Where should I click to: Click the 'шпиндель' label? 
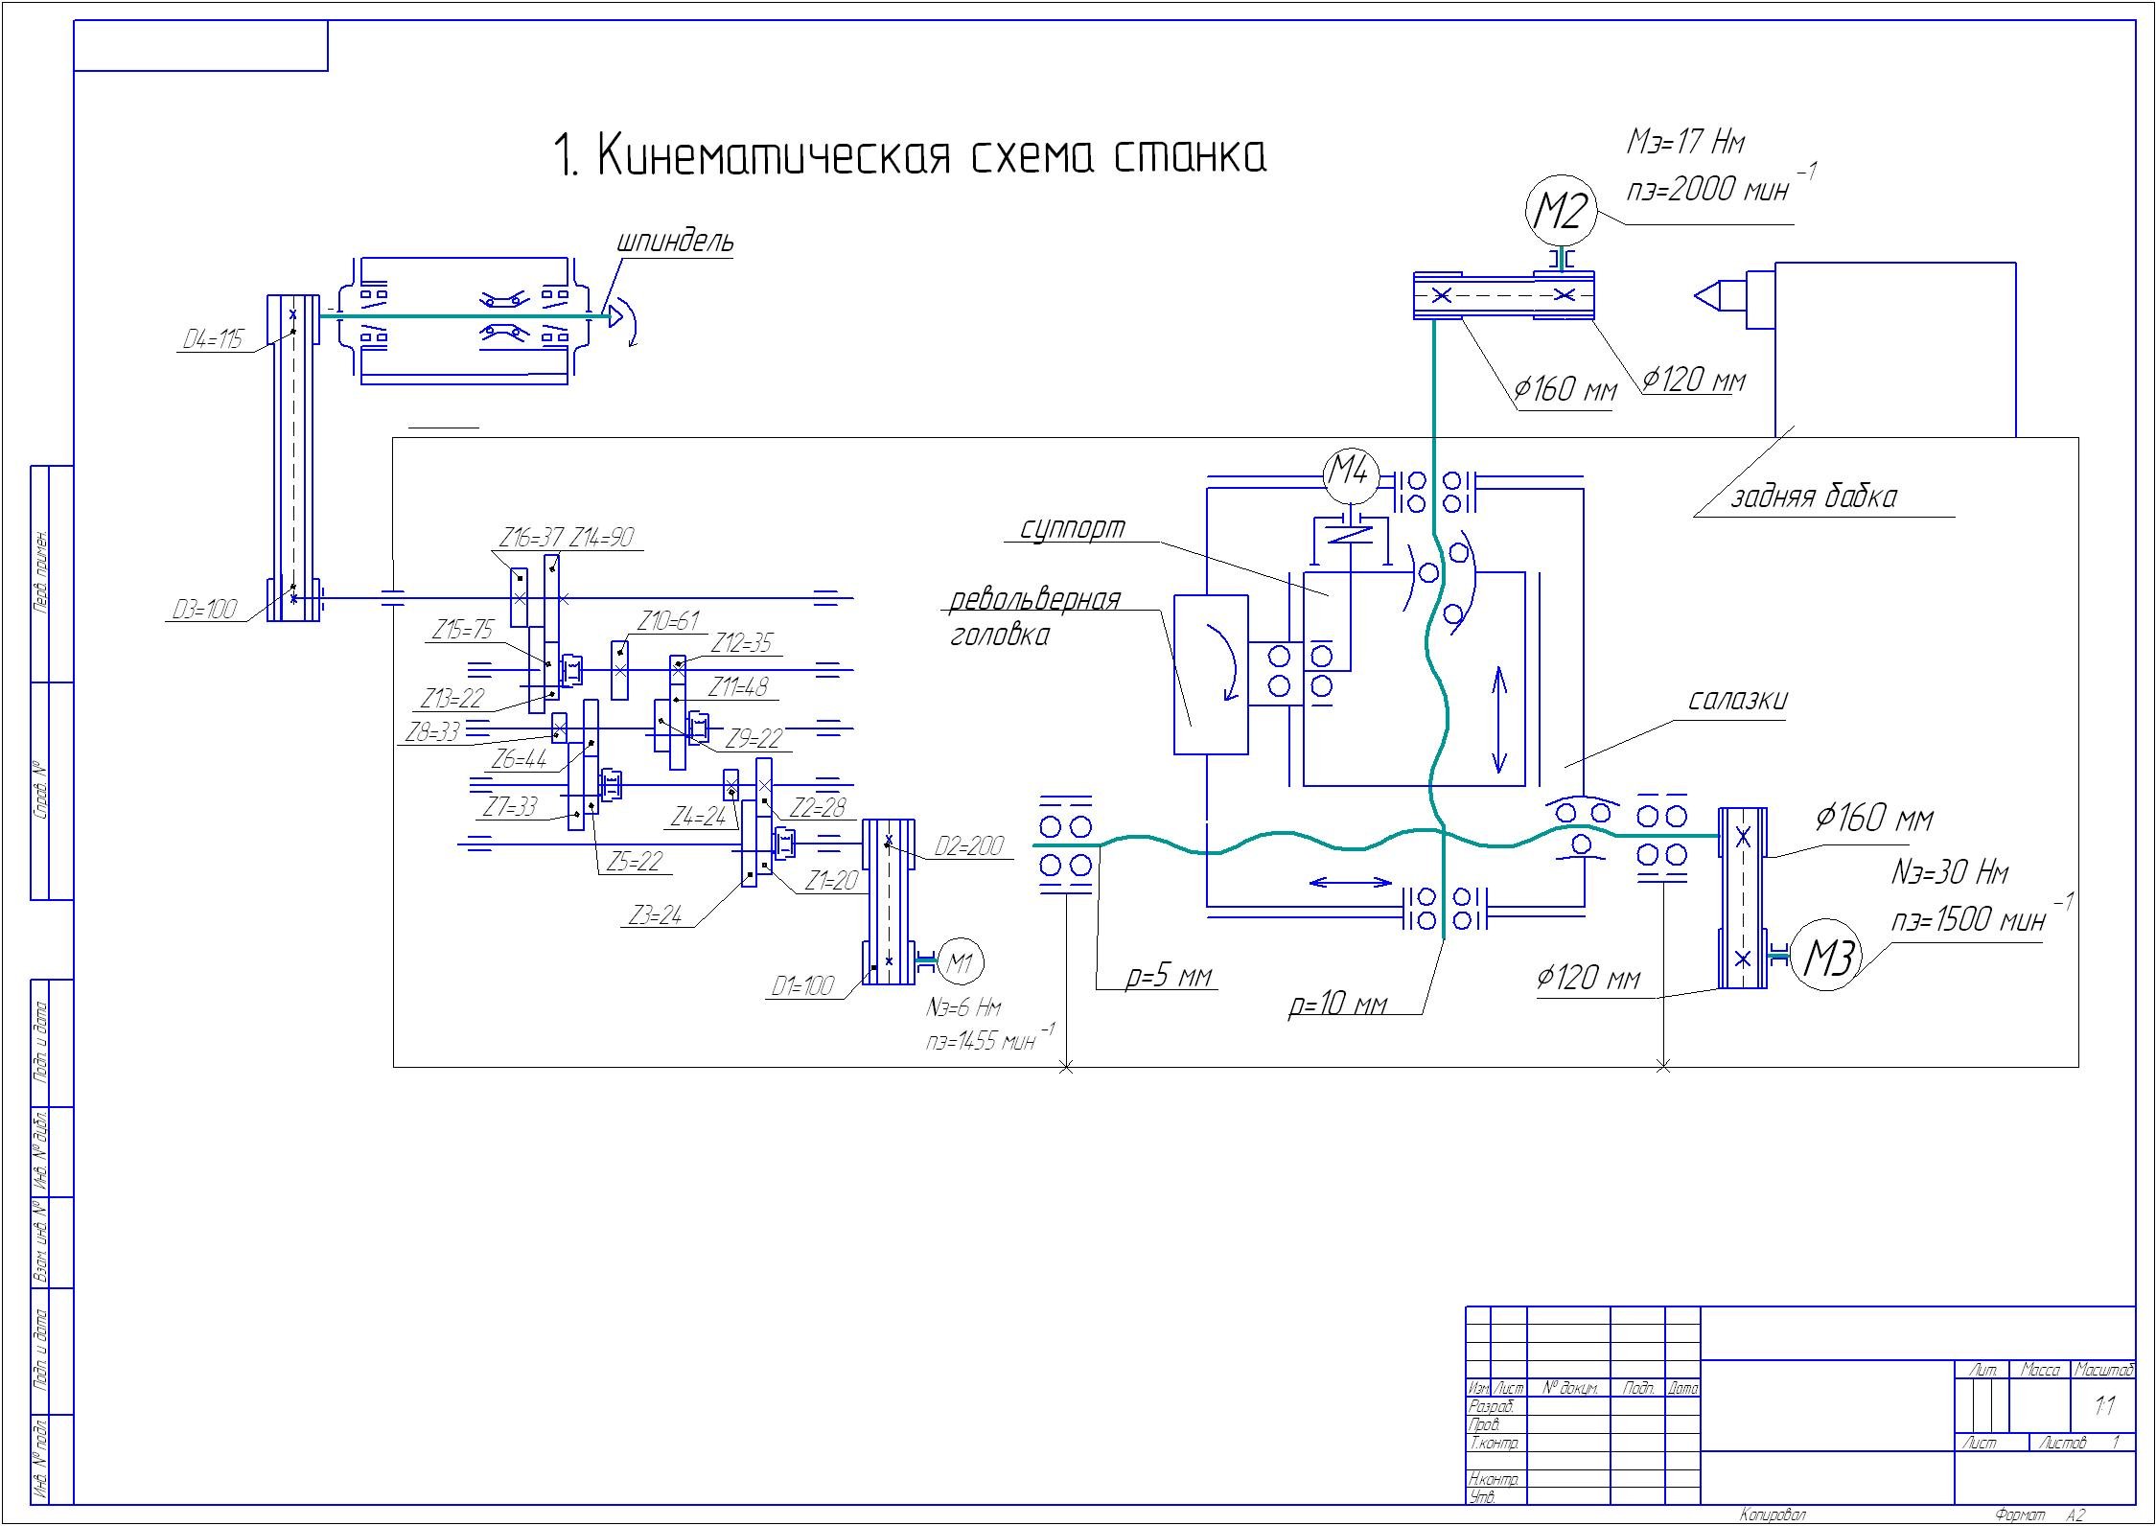click(x=676, y=242)
